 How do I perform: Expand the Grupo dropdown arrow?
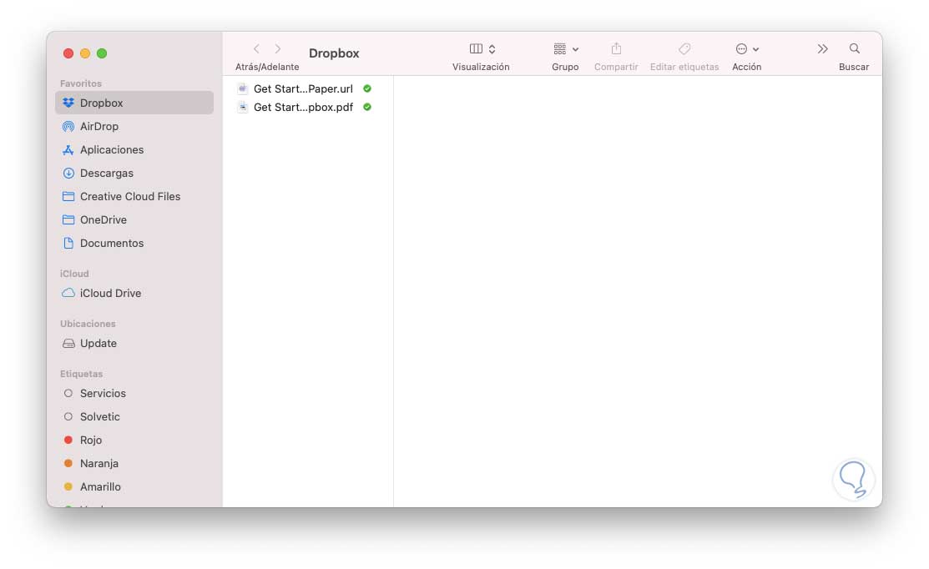[575, 50]
